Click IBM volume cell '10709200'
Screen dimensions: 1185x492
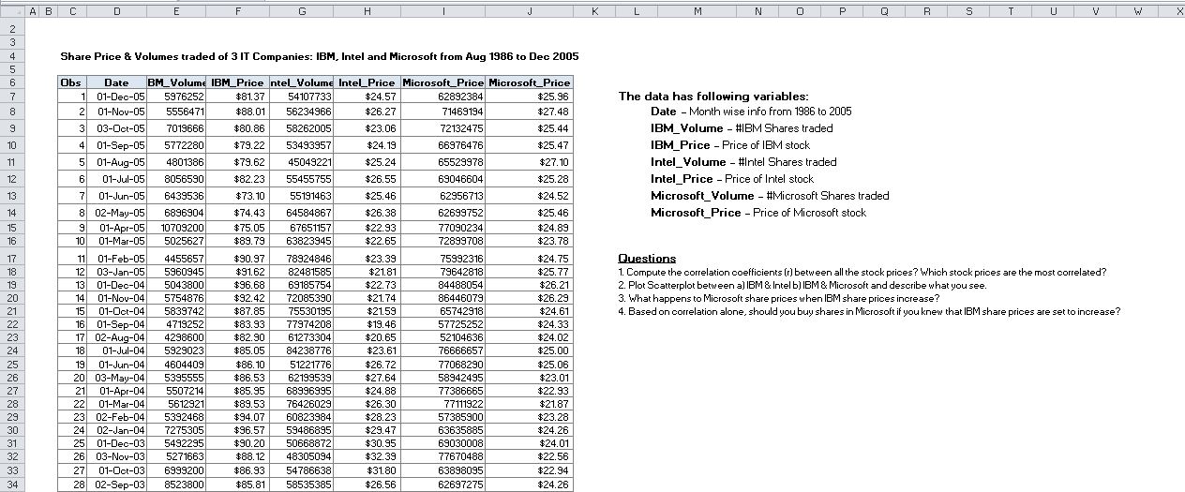[x=175, y=228]
